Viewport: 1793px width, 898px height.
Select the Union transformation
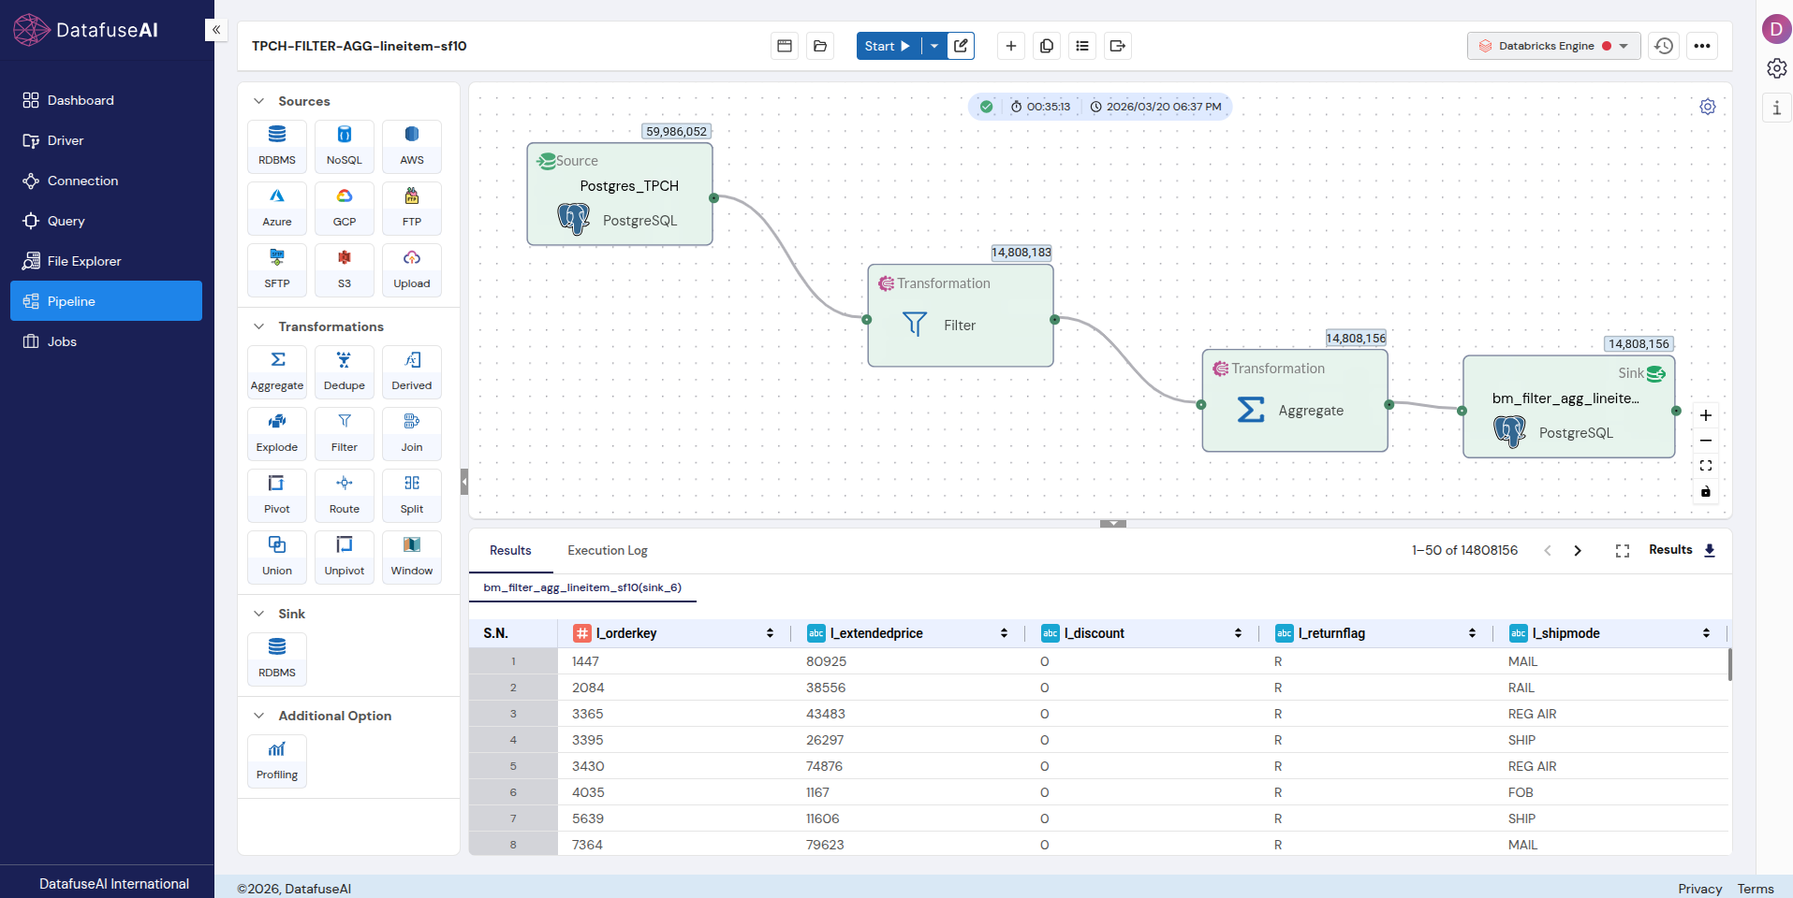click(277, 557)
